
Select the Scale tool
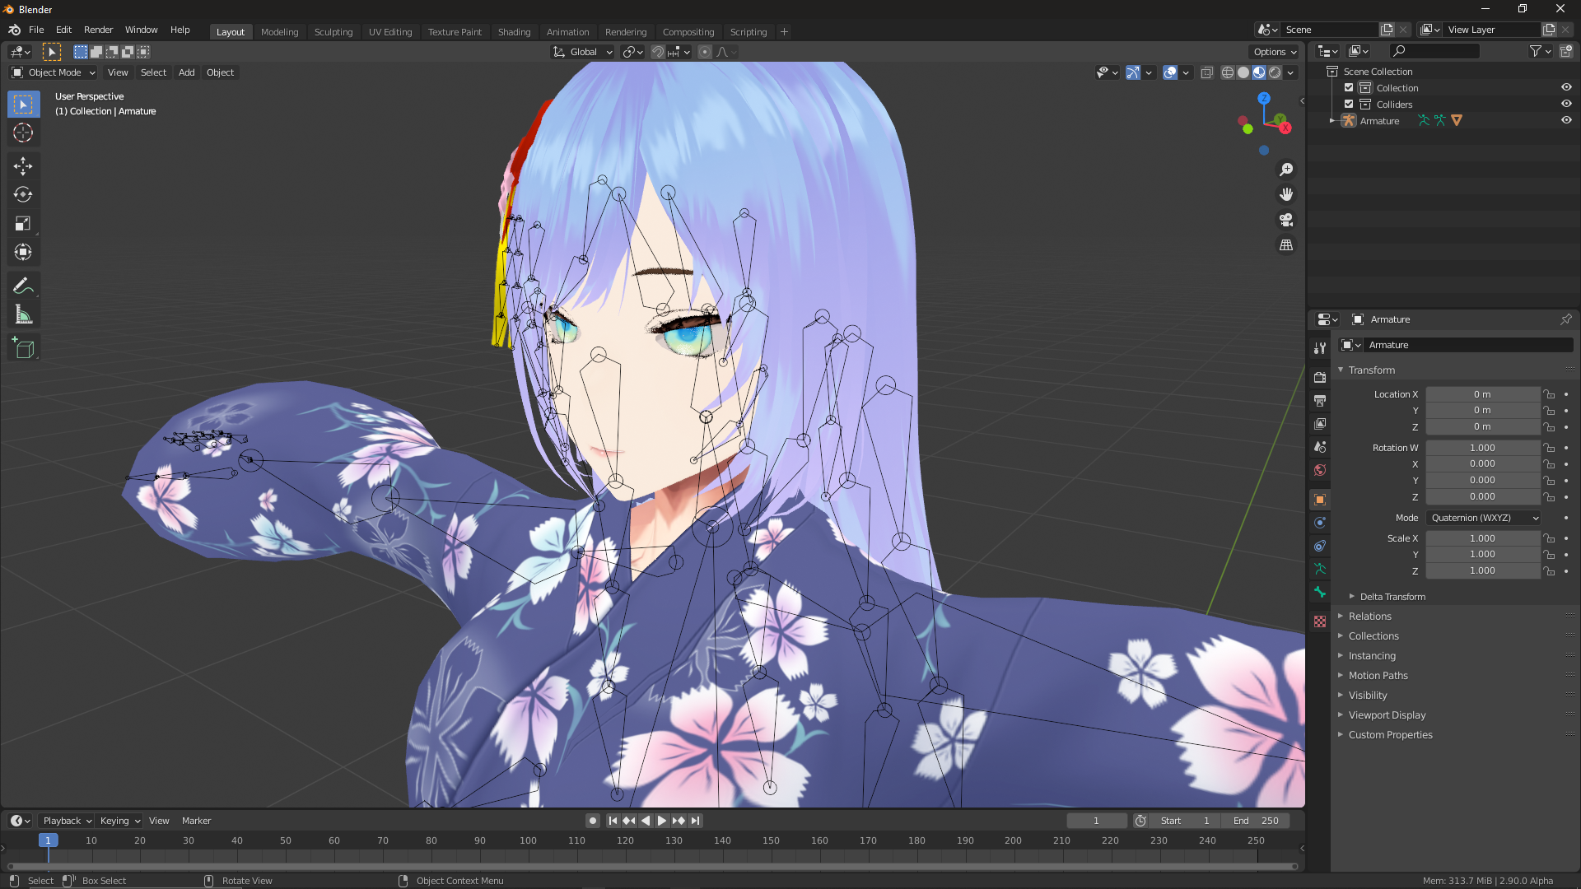23,224
